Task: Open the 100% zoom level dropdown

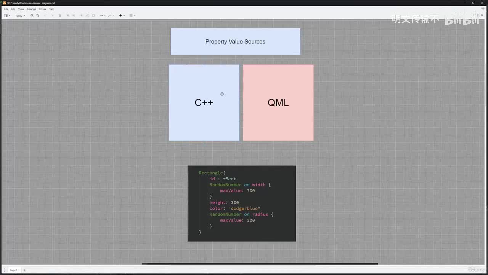Action: [x=20, y=16]
